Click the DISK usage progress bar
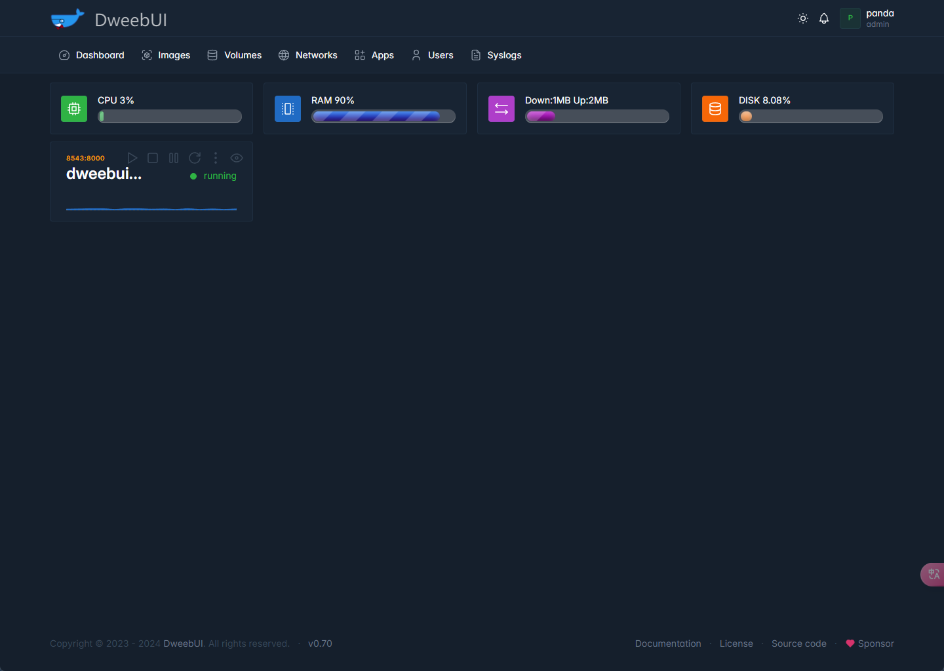This screenshot has width=944, height=671. pos(811,117)
